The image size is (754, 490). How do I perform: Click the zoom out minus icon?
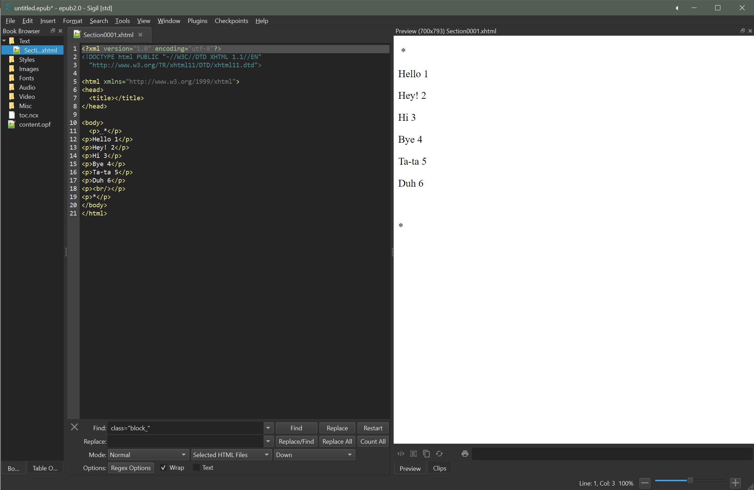point(645,483)
